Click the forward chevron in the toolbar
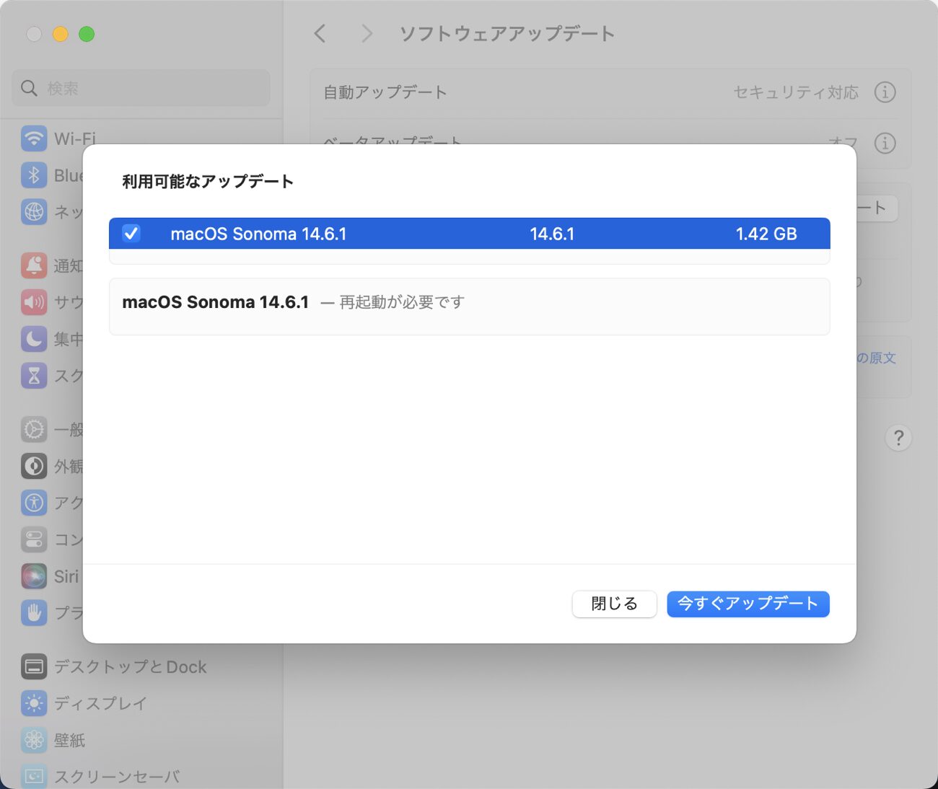Image resolution: width=938 pixels, height=789 pixels. point(367,33)
